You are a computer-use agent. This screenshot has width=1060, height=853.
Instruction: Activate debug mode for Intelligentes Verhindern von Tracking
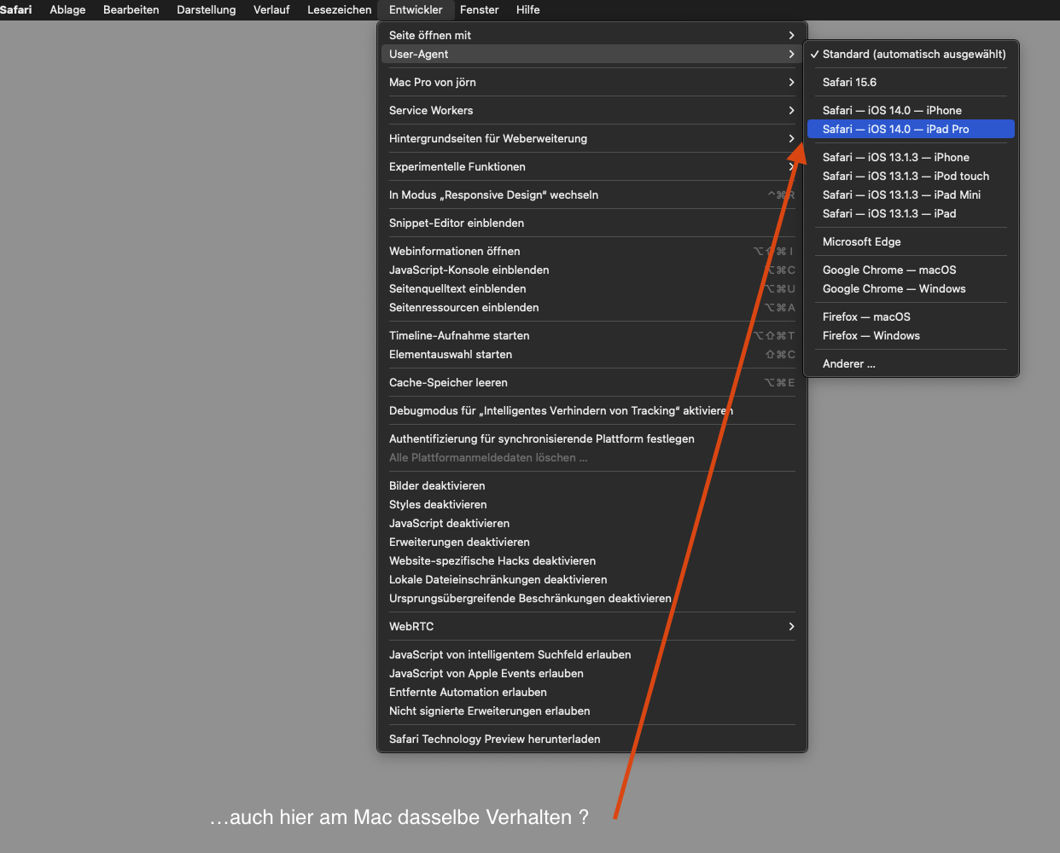pos(592,410)
